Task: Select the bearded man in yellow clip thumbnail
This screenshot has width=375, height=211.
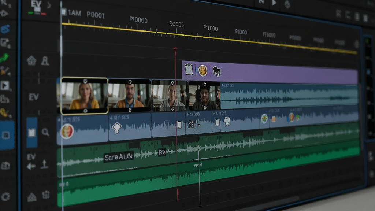Action: (129, 96)
